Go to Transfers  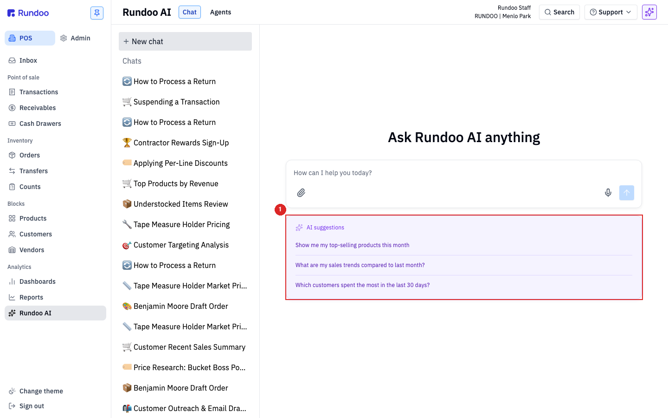point(56,171)
